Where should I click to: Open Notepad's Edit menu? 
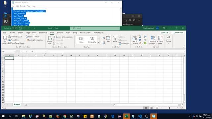pyautogui.click(x=17, y=6)
